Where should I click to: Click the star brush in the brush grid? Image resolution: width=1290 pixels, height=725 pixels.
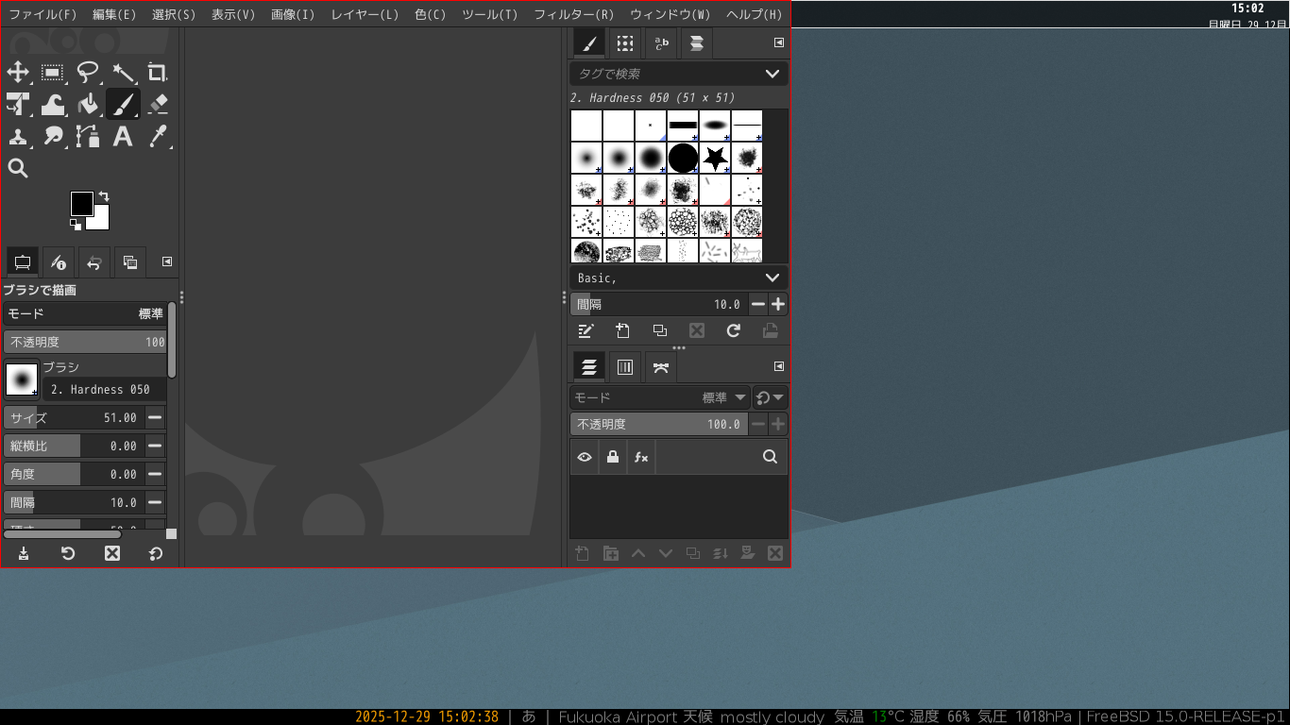(714, 158)
